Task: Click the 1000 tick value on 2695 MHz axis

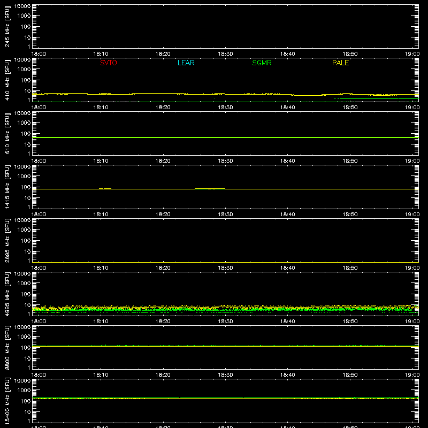Action: click(24, 230)
